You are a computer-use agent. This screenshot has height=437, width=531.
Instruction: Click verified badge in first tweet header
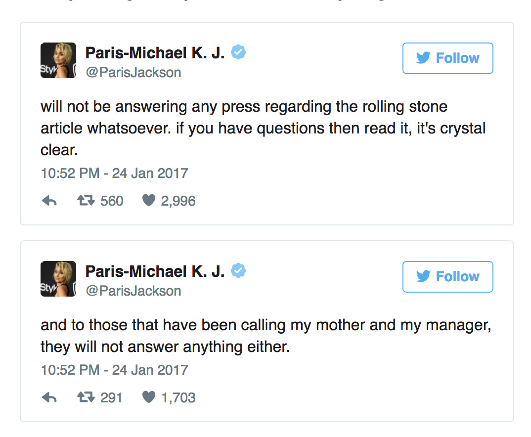pyautogui.click(x=238, y=52)
